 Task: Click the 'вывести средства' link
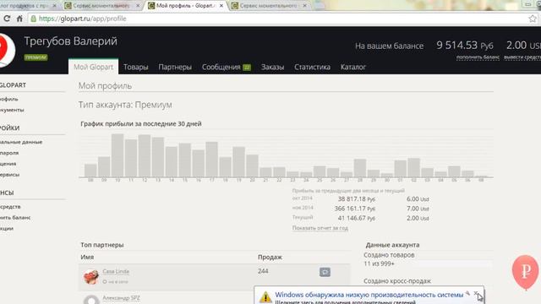point(522,57)
